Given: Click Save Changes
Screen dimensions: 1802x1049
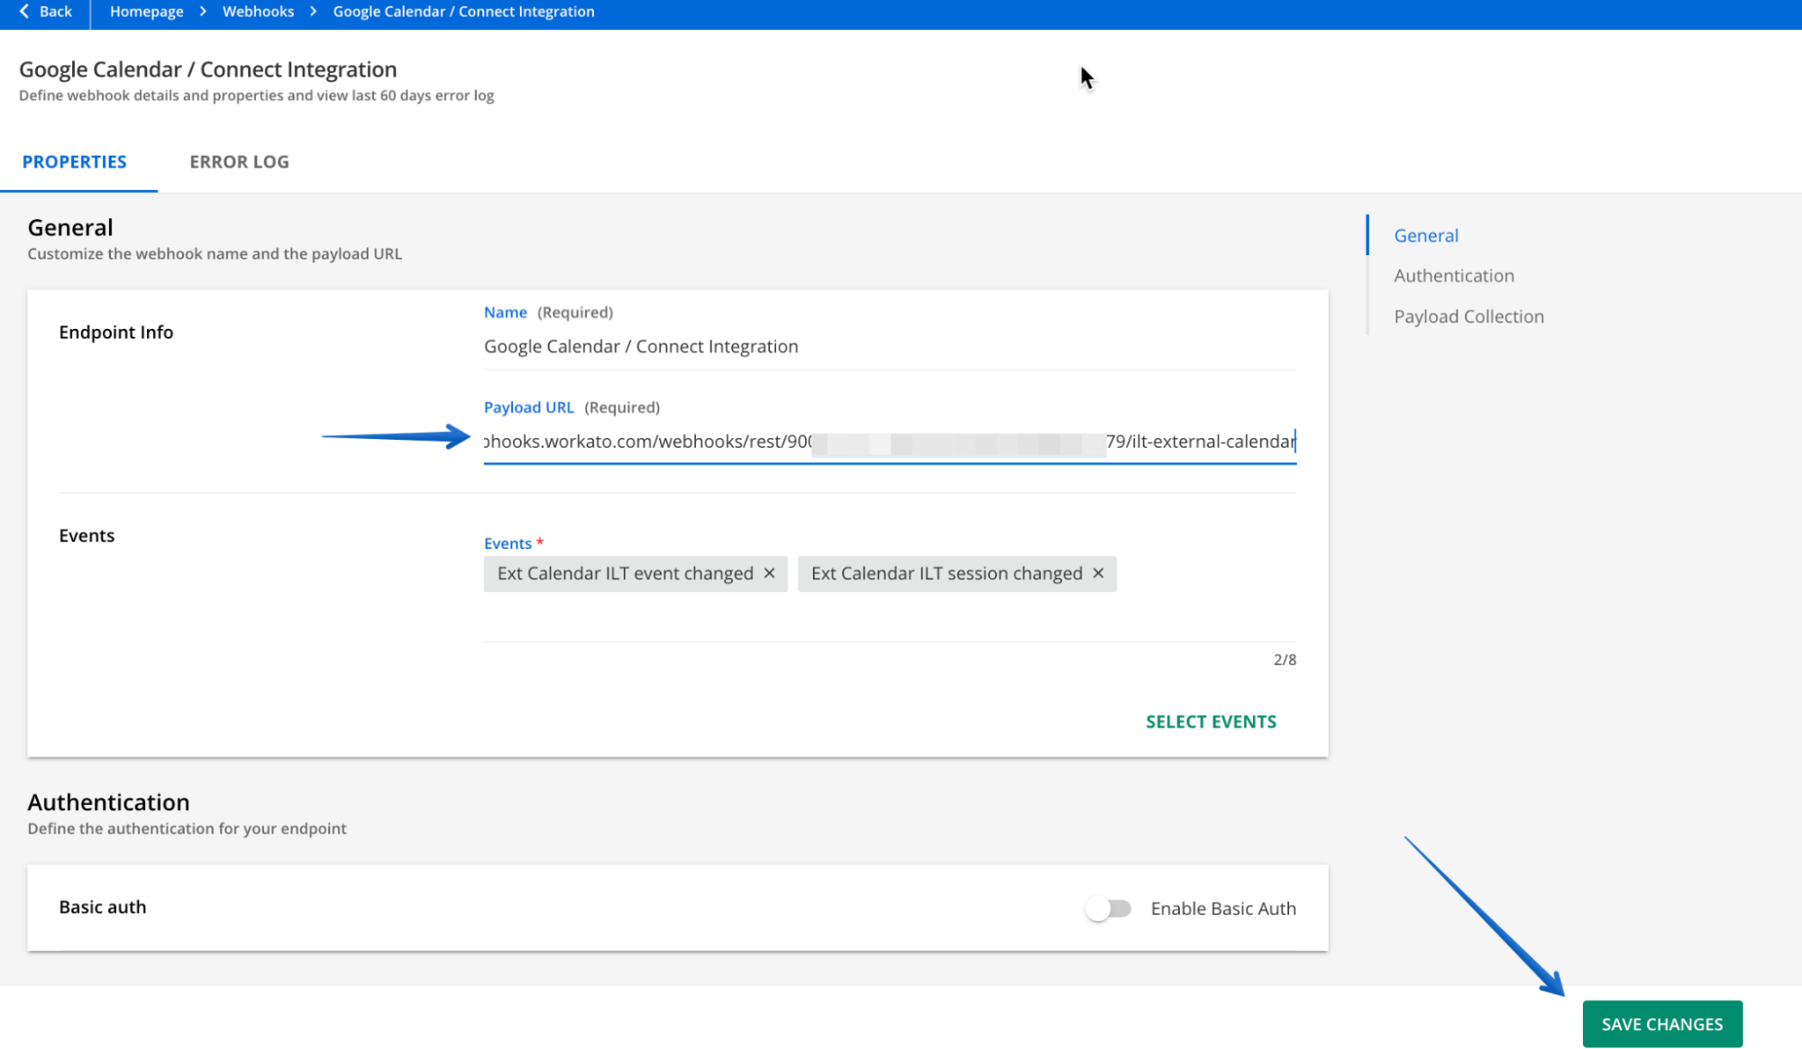Looking at the screenshot, I should (1661, 1024).
